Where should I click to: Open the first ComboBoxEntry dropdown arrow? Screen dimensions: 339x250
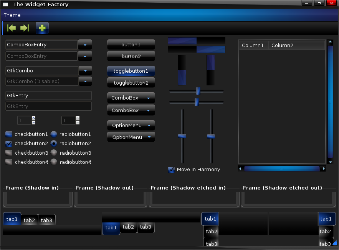85,45
